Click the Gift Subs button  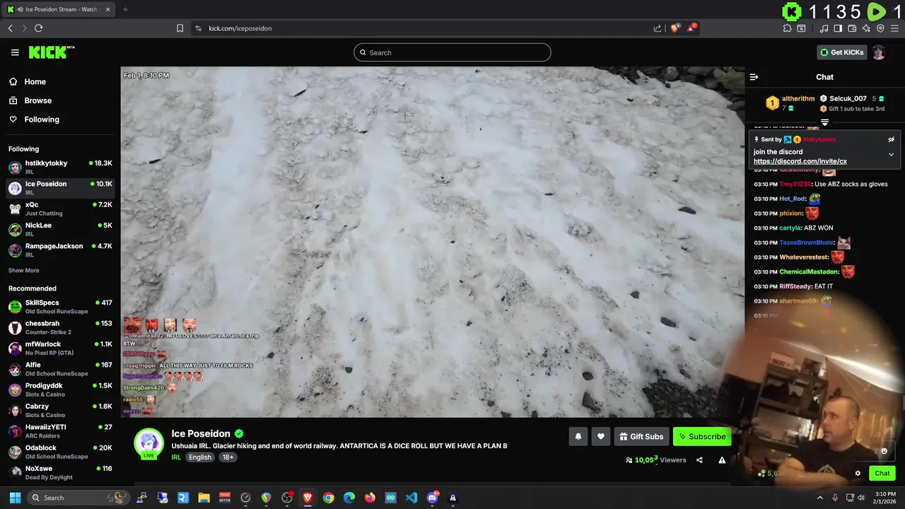point(641,437)
